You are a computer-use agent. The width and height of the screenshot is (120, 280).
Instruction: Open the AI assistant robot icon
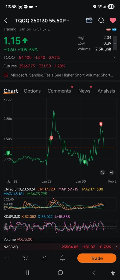pos(89,21)
